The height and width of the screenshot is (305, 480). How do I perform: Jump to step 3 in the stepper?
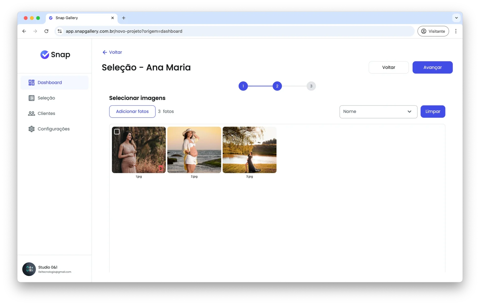click(311, 86)
